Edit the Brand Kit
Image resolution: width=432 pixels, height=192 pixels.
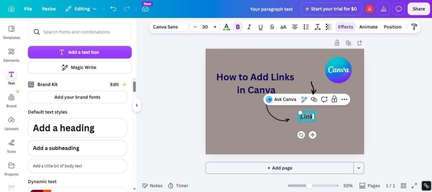114,85
